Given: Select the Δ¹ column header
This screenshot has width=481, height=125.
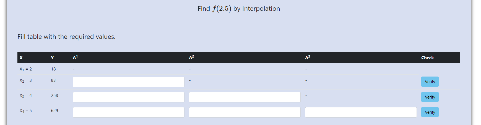Looking at the screenshot, I should click(75, 57).
